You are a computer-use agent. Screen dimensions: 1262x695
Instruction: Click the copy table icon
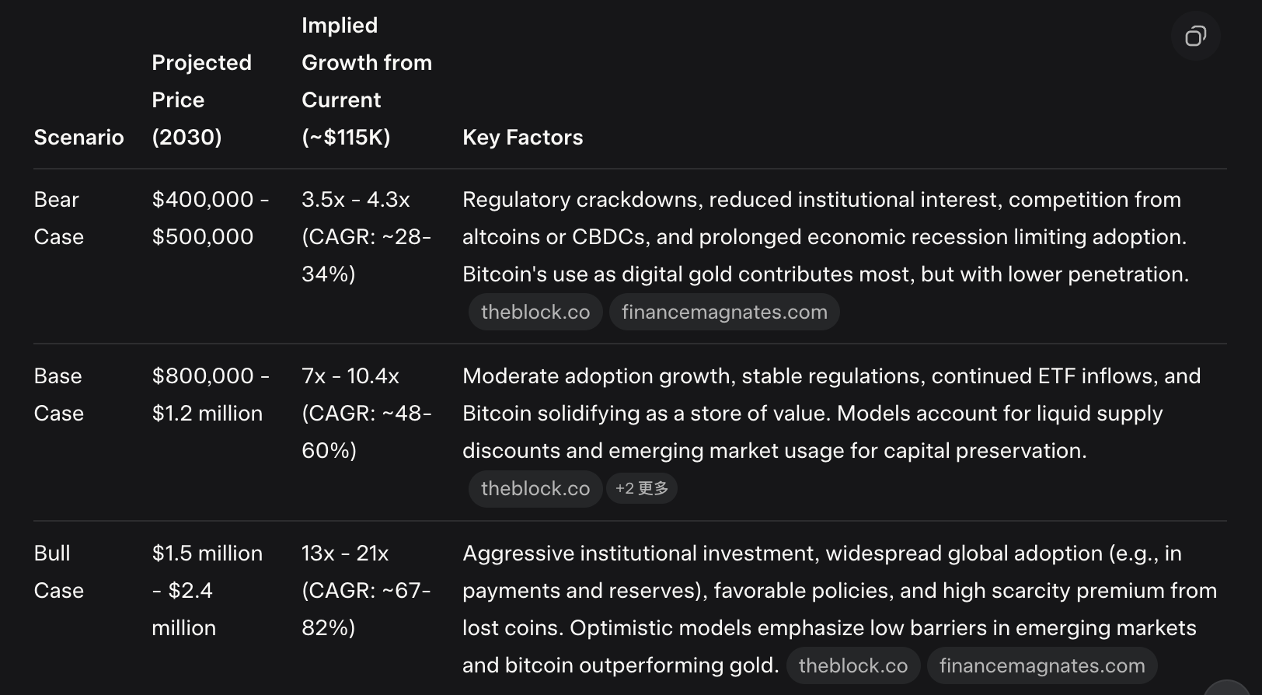point(1195,36)
